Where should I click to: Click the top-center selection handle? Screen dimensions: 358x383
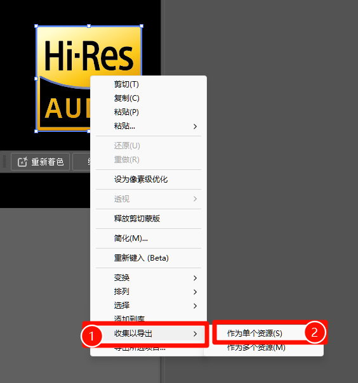point(89,26)
